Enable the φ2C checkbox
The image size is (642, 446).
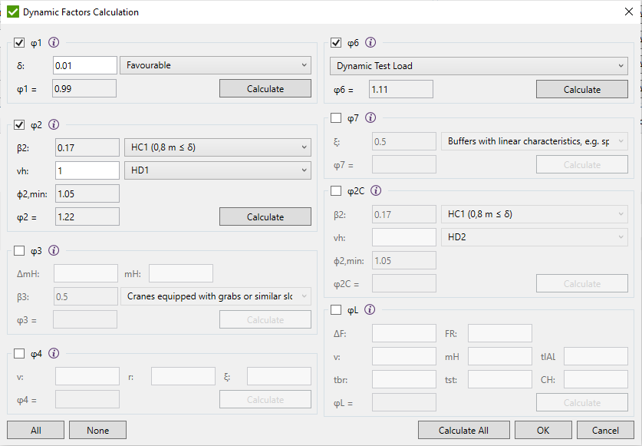335,191
